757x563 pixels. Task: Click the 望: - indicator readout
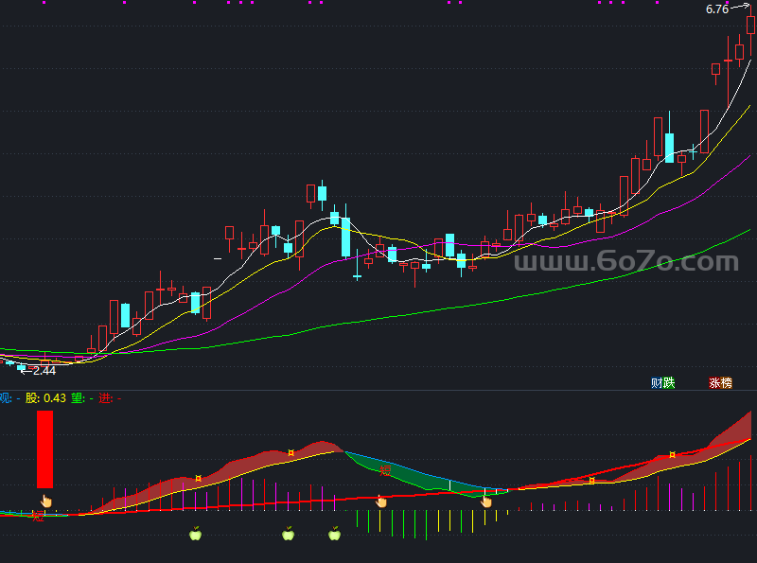tap(82, 398)
